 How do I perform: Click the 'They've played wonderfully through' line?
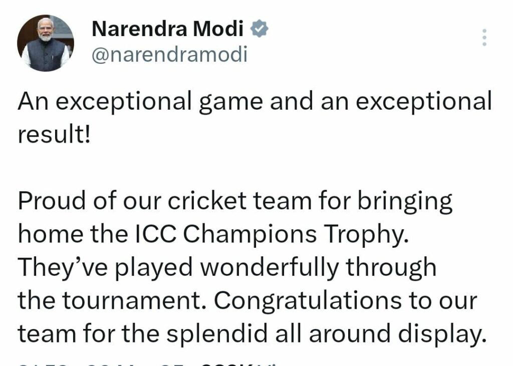point(227,267)
